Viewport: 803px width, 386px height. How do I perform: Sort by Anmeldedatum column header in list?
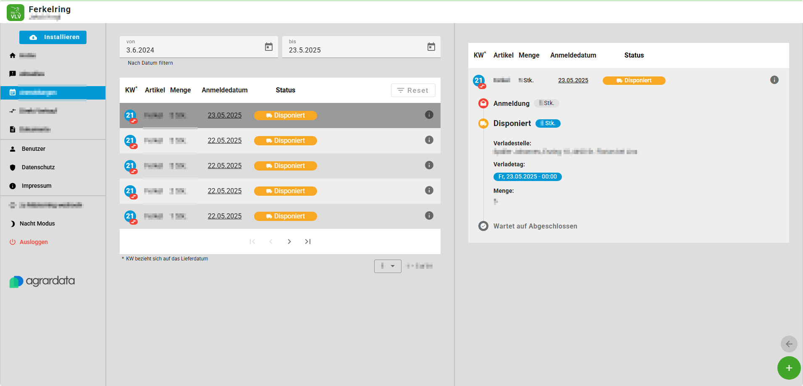coord(224,90)
